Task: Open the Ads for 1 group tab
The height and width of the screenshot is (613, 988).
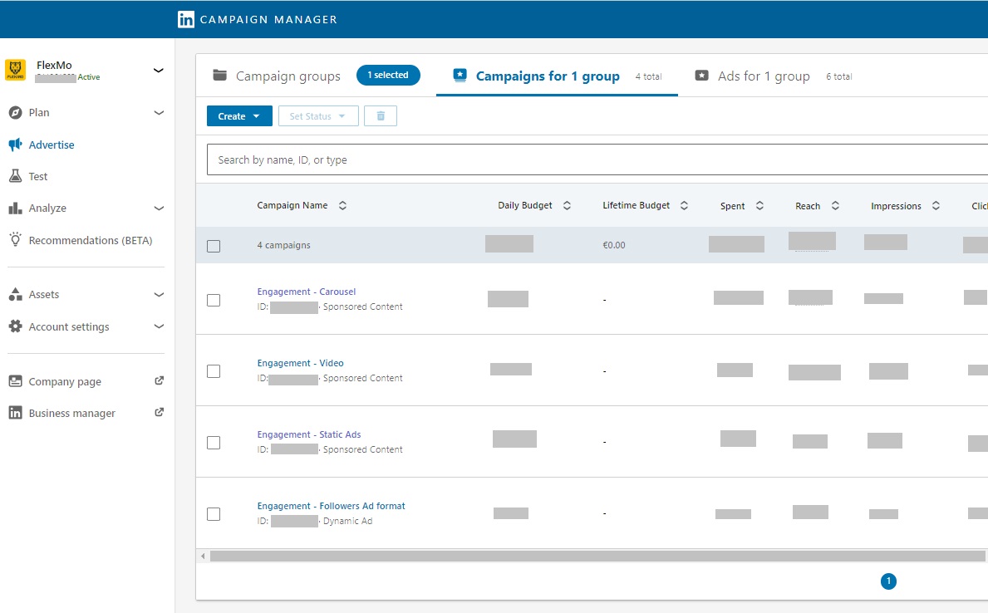Action: click(x=763, y=76)
